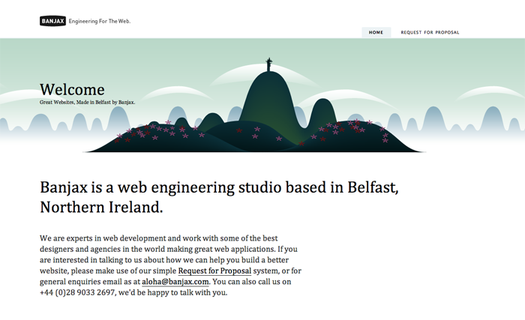This screenshot has height=320, width=525.
Task: Click the phone number +44 (0)28 9033 2697
Action: tap(77, 292)
